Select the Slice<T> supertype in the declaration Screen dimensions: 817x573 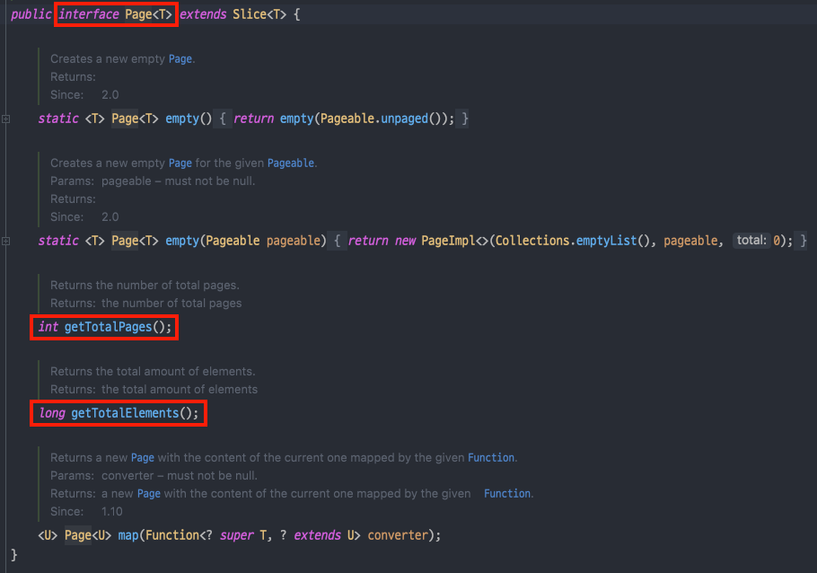(x=259, y=14)
